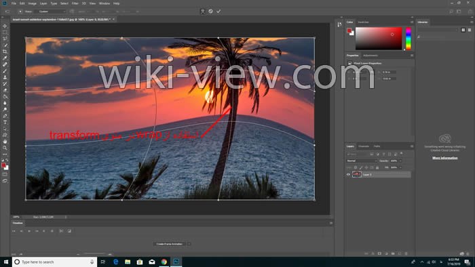475x267 pixels.
Task: Close the open document tab
Action: pyautogui.click(x=113, y=20)
